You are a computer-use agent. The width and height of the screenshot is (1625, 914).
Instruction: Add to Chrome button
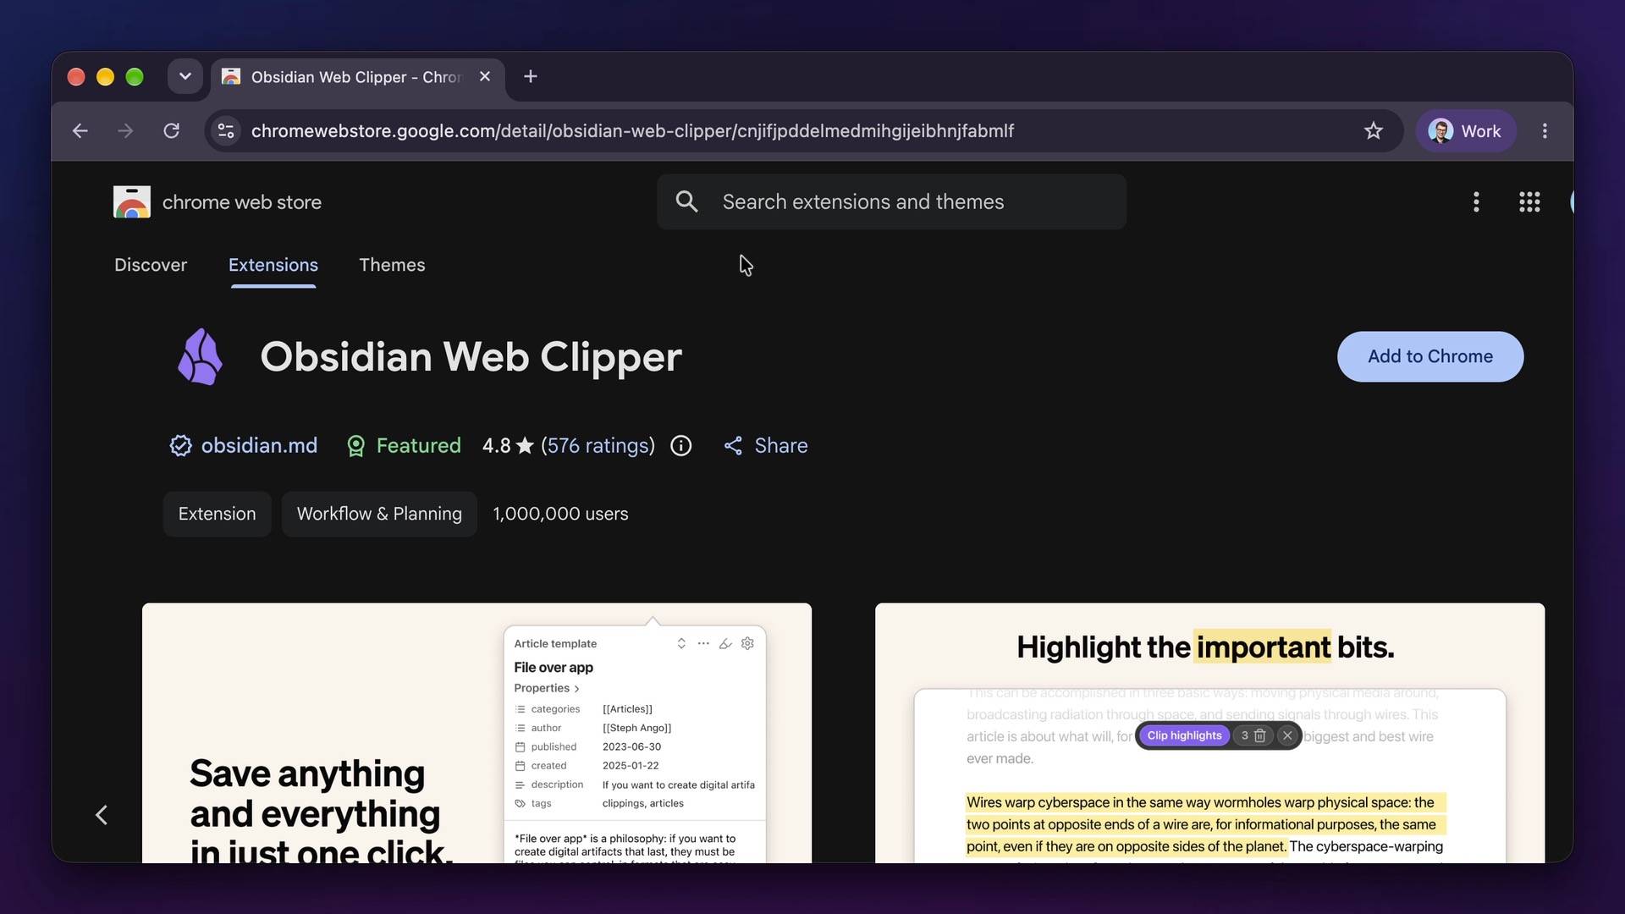coord(1430,356)
